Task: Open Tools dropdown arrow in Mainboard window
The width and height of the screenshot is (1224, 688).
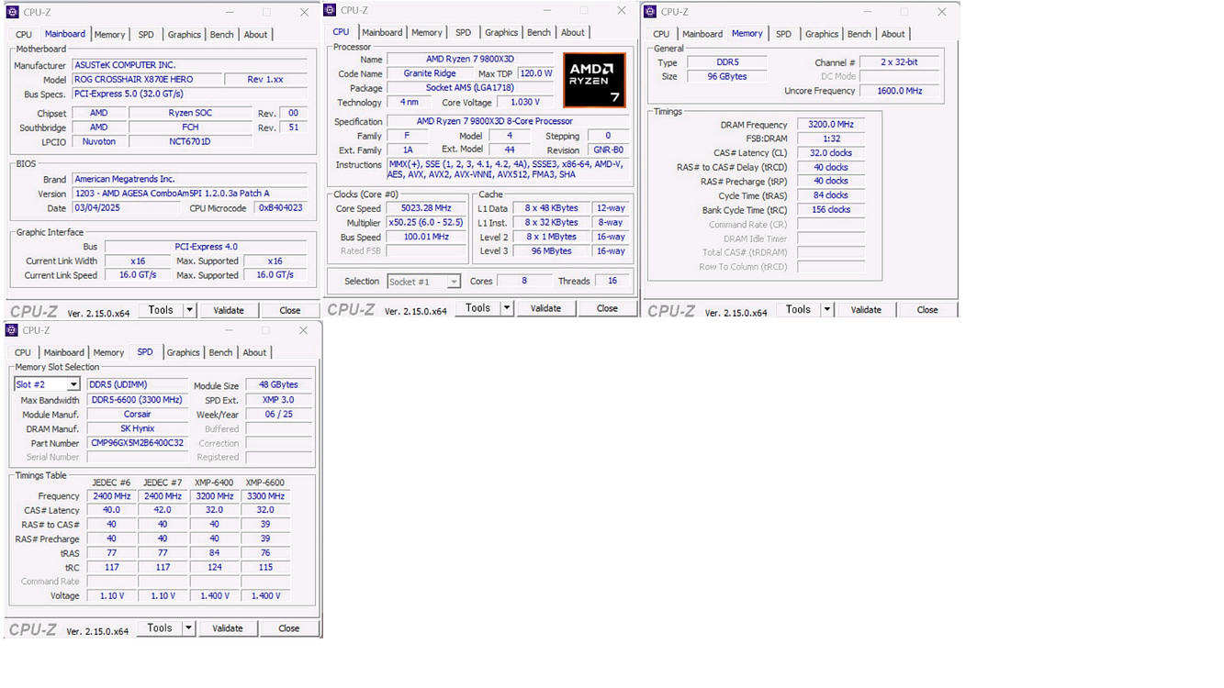Action: [x=190, y=310]
